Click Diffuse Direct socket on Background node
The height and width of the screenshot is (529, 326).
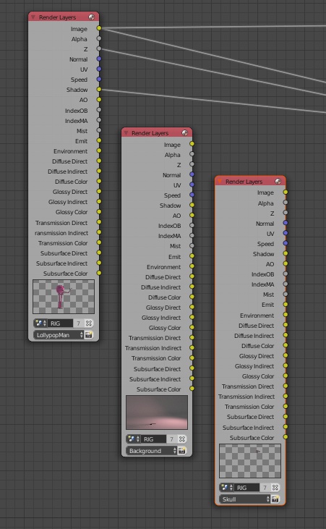pyautogui.click(x=192, y=276)
